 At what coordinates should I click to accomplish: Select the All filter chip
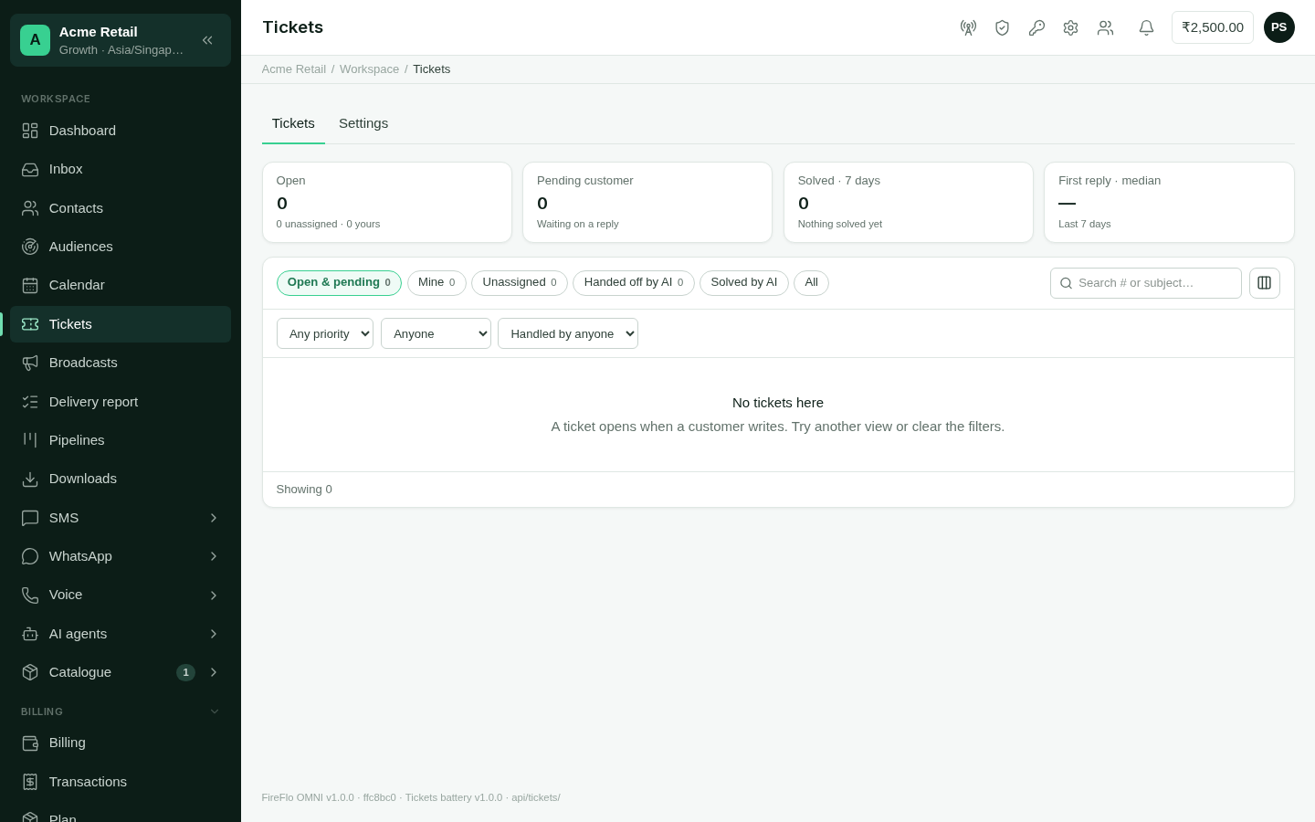(x=811, y=283)
